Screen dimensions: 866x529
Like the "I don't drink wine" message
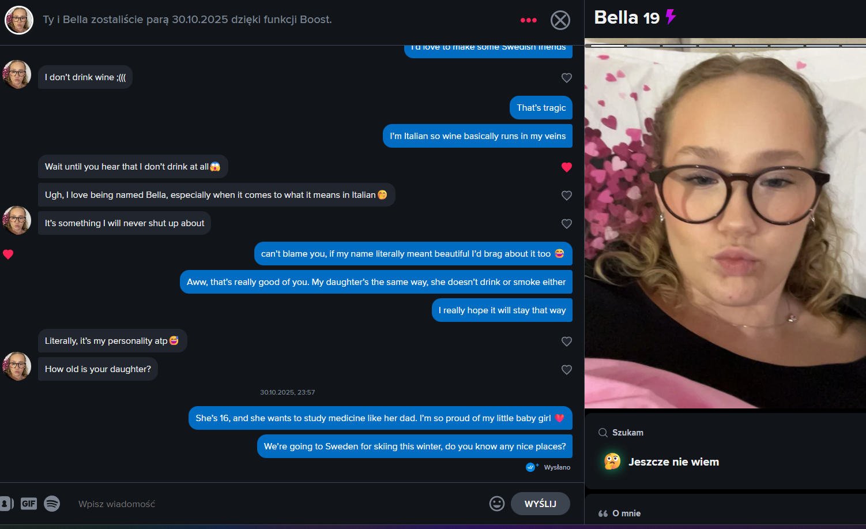pyautogui.click(x=567, y=77)
